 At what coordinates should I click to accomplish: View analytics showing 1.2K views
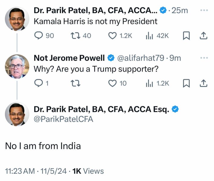(x=149, y=83)
